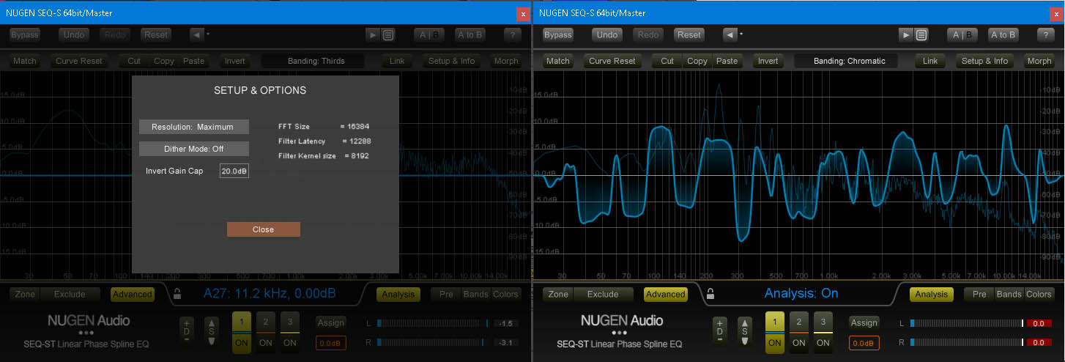Click L level meter in left window
This screenshot has width=1065, height=362.
[434, 322]
